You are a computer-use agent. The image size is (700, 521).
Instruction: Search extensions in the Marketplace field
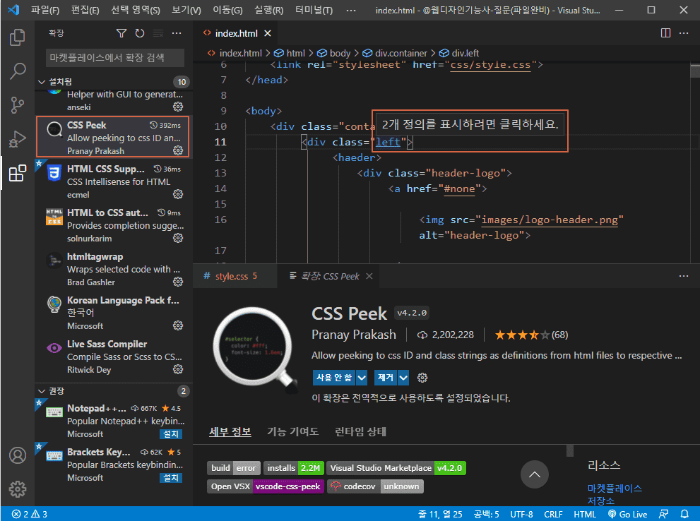click(x=114, y=58)
